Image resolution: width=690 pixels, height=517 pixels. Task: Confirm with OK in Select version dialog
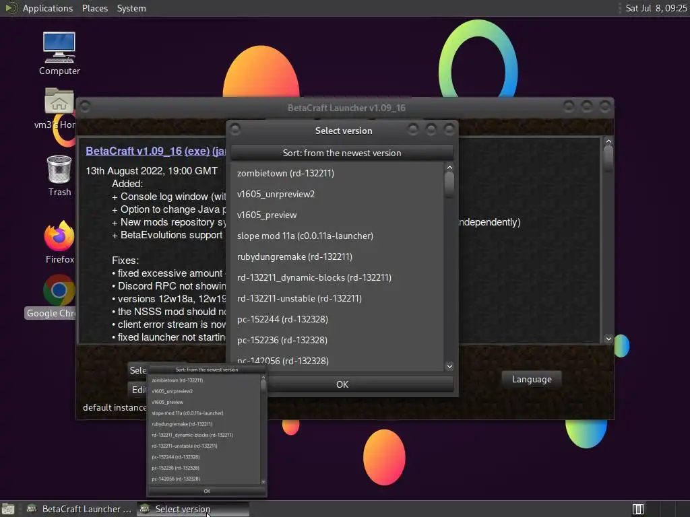click(x=342, y=384)
